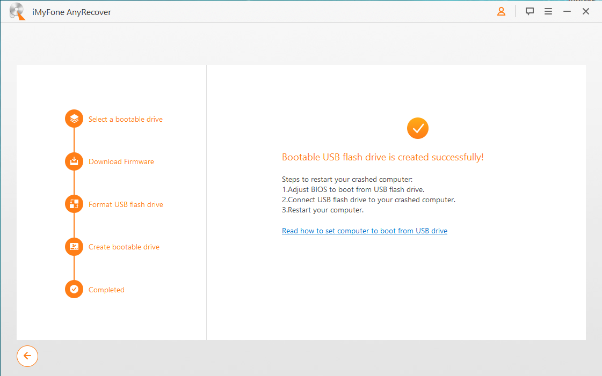
Task: Click the success message heading text
Action: 382,157
